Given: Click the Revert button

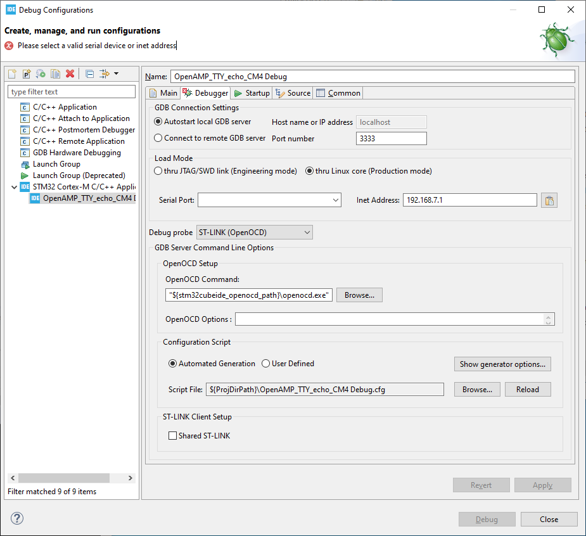Looking at the screenshot, I should pos(481,485).
